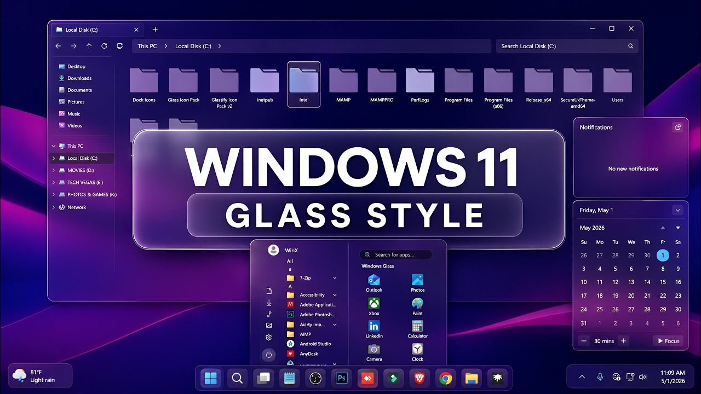
Task: Select the Program Files (x86) folder
Action: point(498,88)
